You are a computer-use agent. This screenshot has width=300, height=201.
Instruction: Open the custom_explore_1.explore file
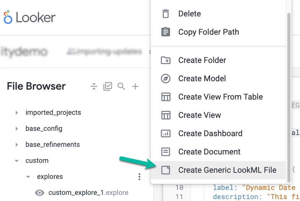coord(88,193)
